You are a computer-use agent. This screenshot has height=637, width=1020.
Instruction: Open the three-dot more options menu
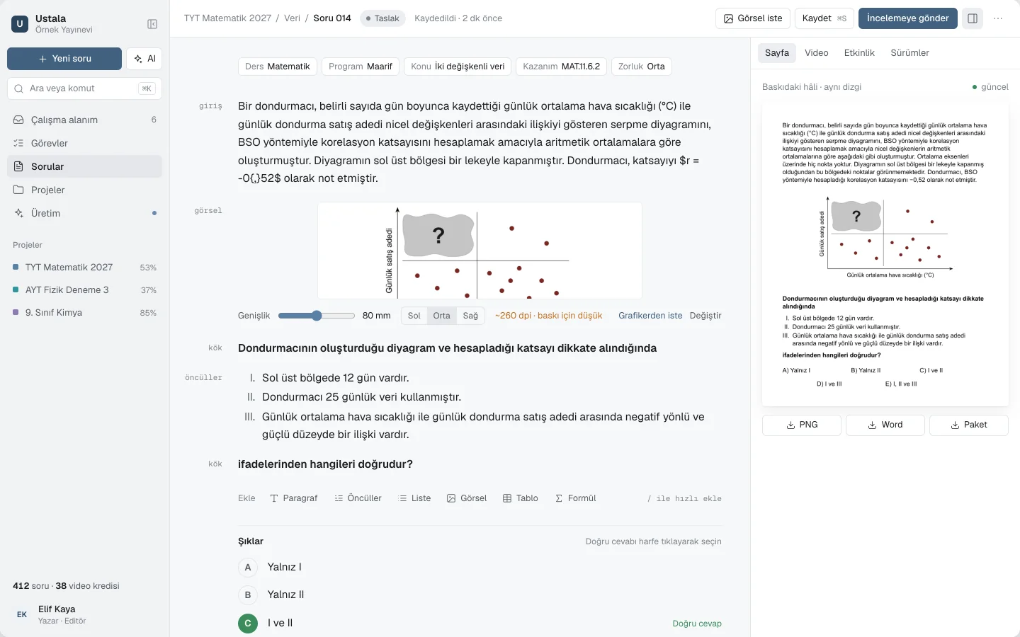point(998,18)
